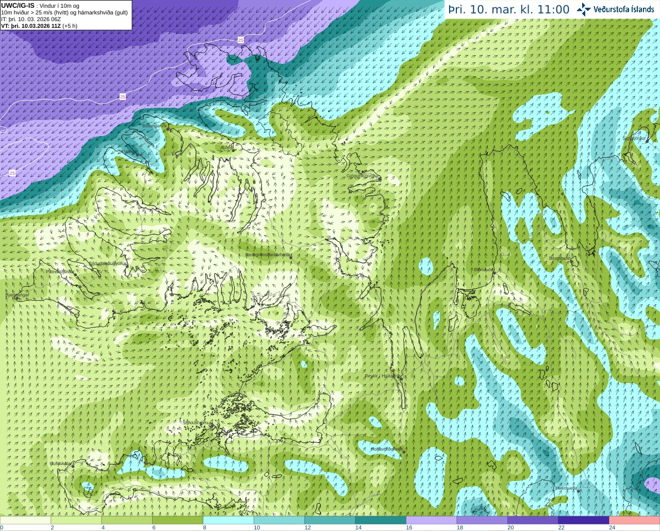The image size is (660, 531).
Task: Select the 10–12 m/s light teal legend swatch
Action: tap(279, 520)
